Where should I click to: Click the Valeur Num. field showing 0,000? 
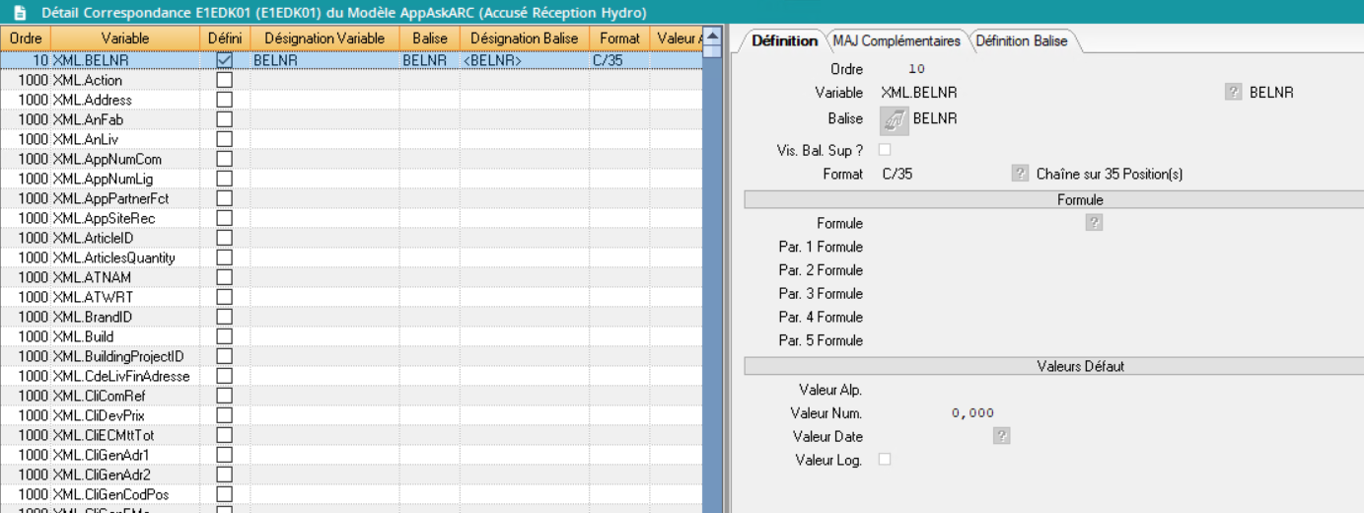pyautogui.click(x=971, y=413)
